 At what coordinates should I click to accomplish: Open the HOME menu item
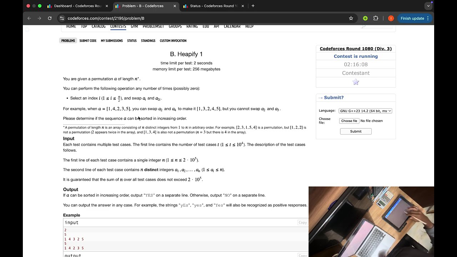pos(71,26)
